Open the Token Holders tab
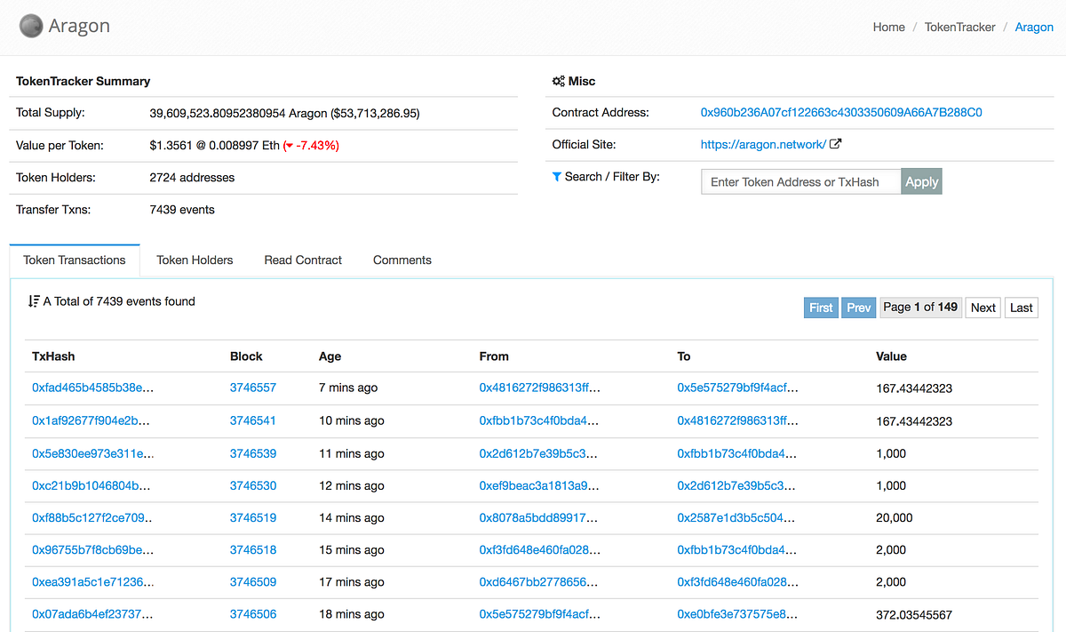Image resolution: width=1066 pixels, height=632 pixels. 195,260
